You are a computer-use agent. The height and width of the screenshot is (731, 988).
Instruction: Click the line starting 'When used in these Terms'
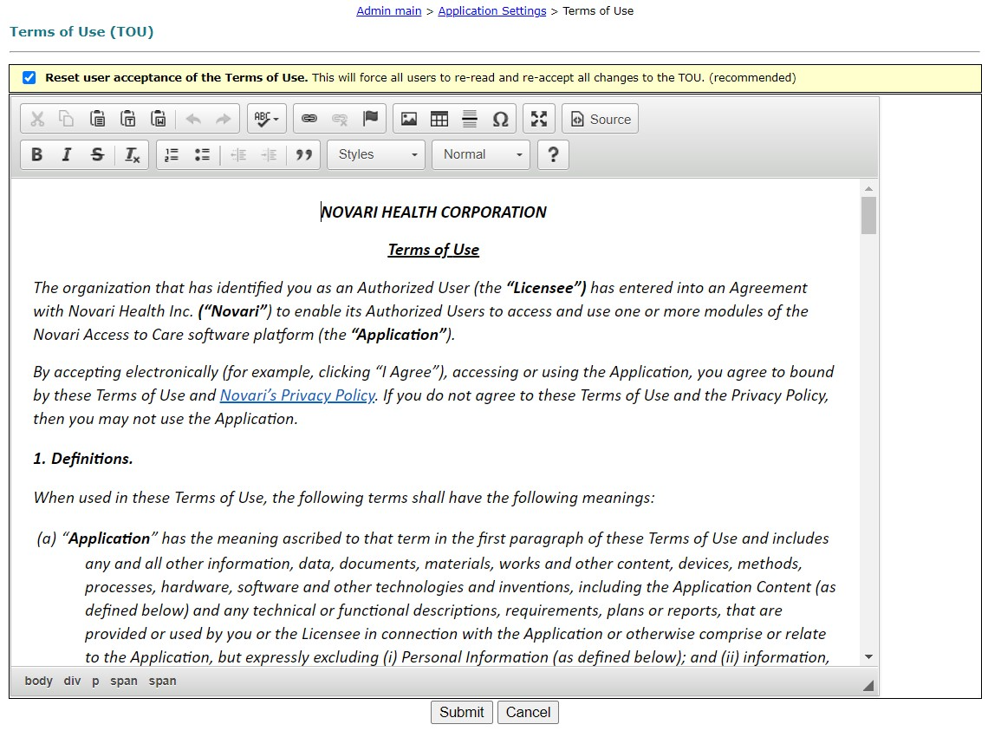point(344,498)
